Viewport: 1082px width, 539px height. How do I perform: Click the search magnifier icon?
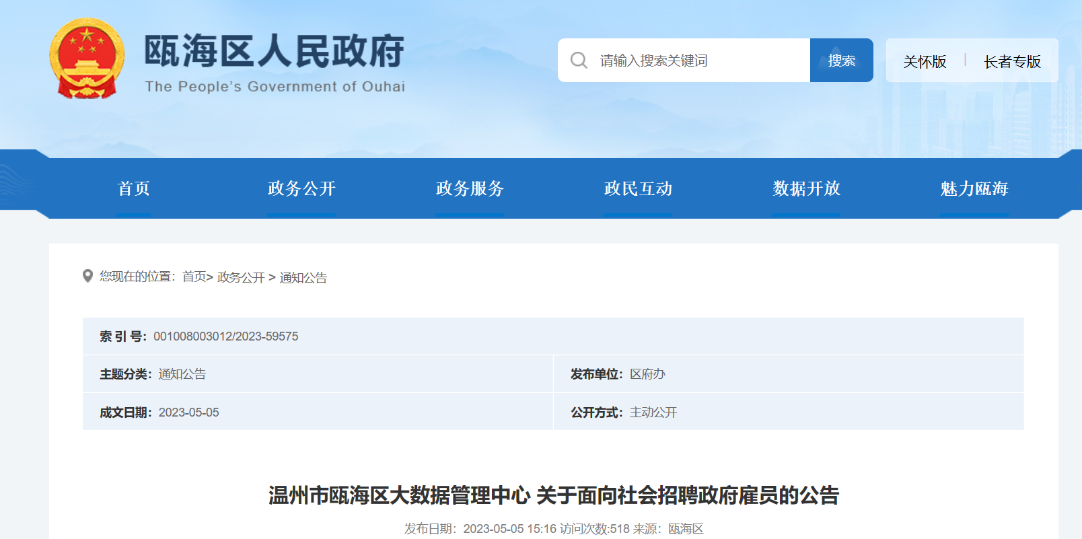(579, 61)
